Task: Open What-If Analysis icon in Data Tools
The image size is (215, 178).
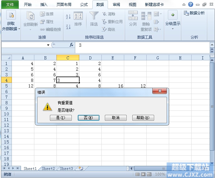Action: [x=156, y=29]
